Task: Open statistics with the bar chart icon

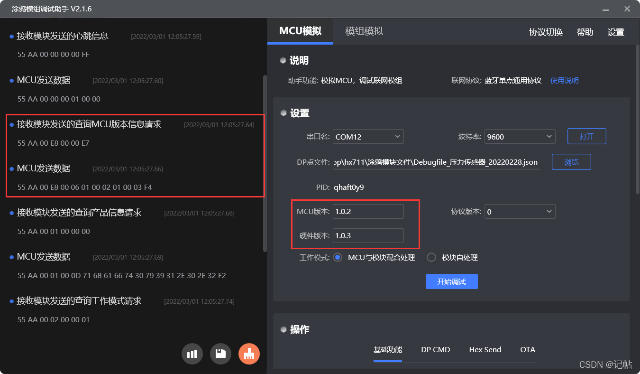Action: tap(192, 353)
